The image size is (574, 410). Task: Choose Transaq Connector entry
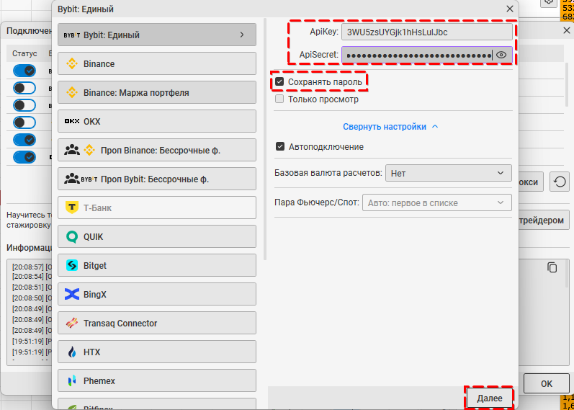pos(157,323)
